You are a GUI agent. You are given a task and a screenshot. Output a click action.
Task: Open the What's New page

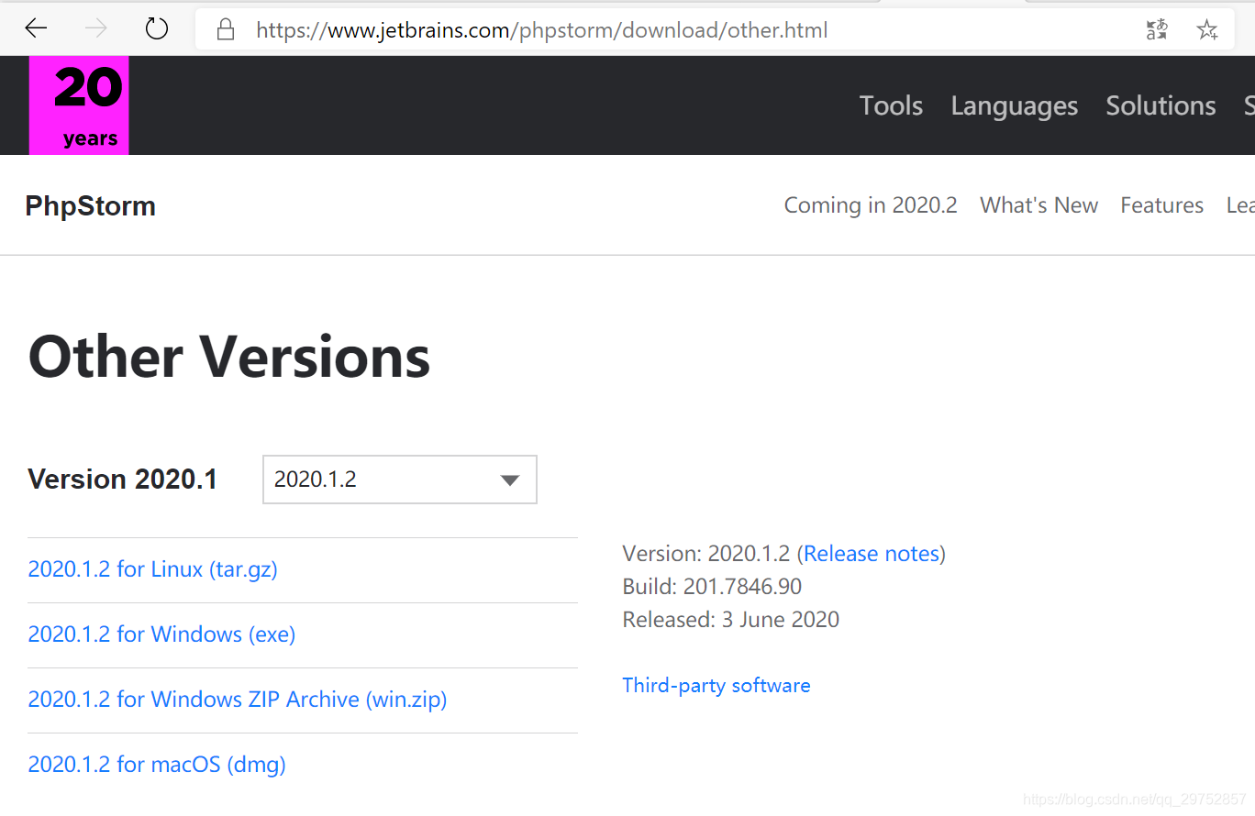click(1038, 205)
